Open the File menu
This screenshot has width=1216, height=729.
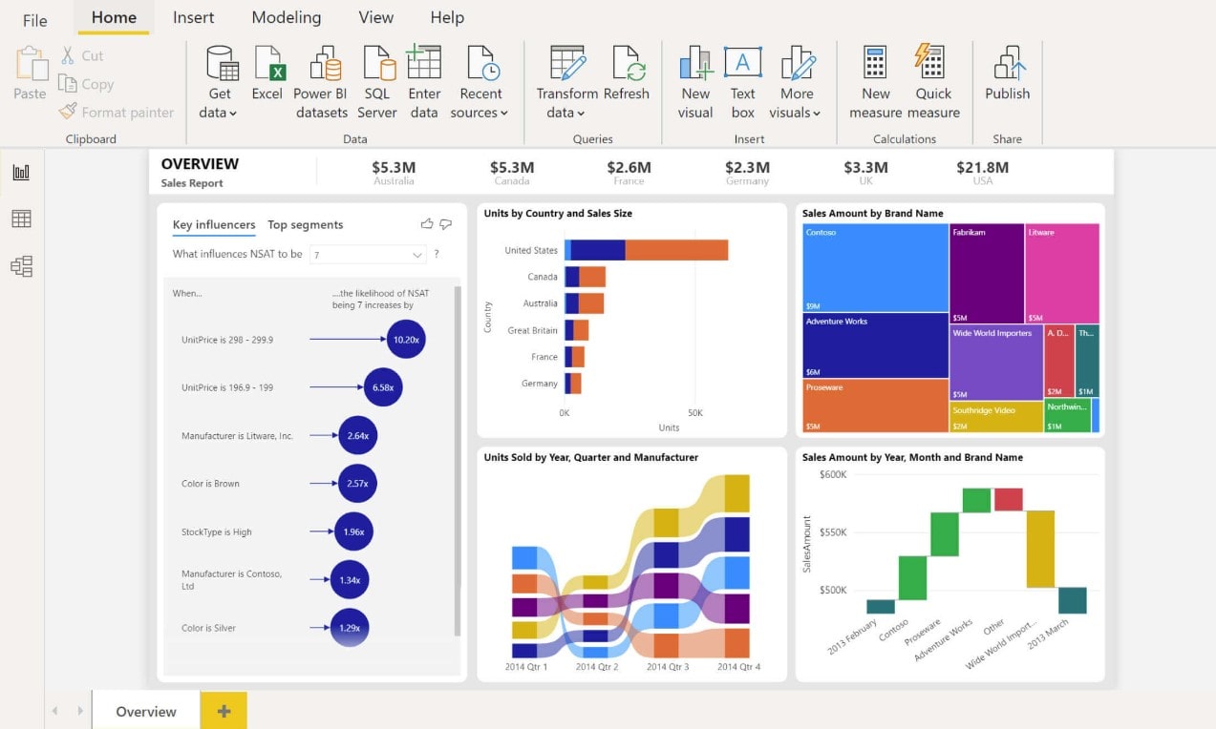pyautogui.click(x=34, y=20)
